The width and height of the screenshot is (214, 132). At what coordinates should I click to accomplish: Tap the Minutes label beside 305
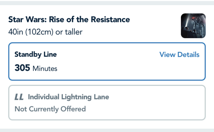(x=45, y=69)
